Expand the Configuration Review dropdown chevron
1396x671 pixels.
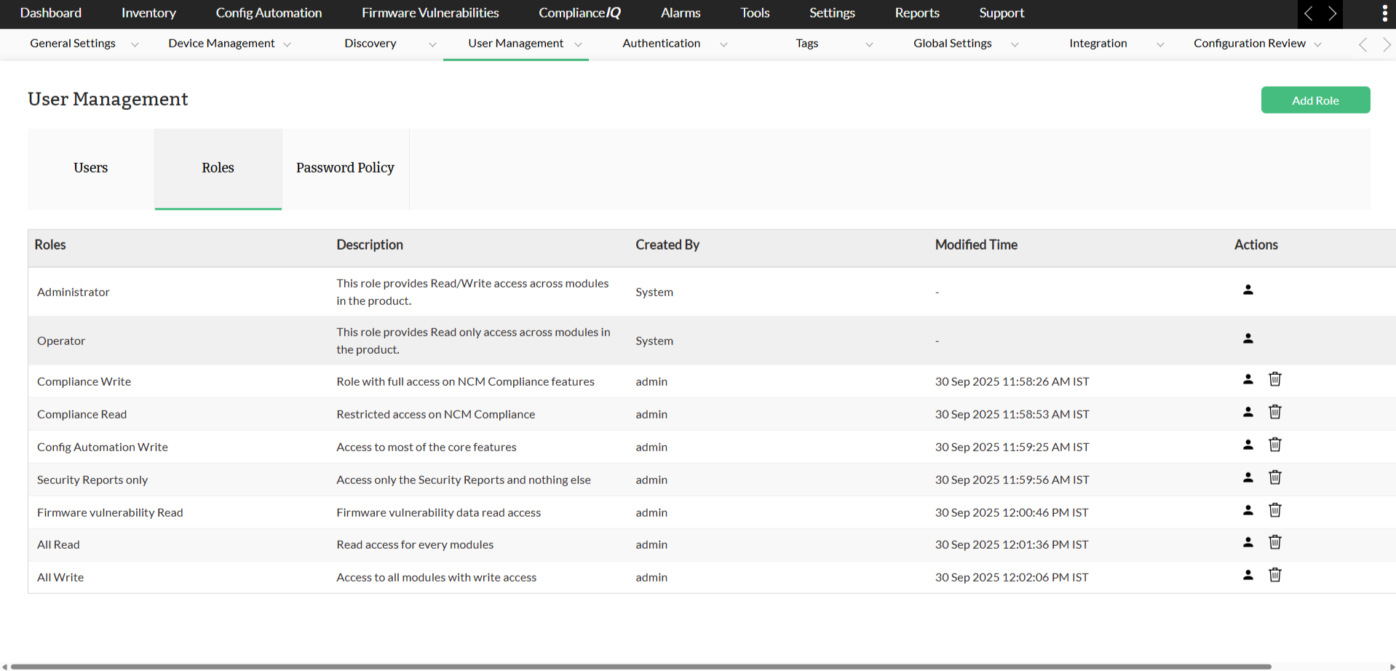point(1317,44)
